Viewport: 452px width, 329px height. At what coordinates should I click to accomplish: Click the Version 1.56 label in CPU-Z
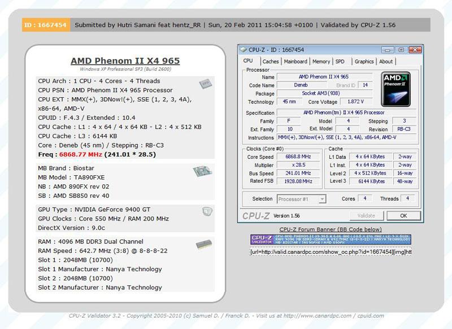[x=286, y=216]
